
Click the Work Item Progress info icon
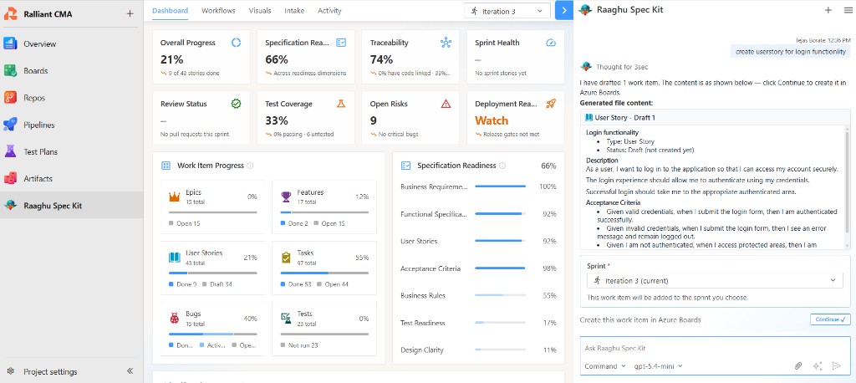point(250,166)
